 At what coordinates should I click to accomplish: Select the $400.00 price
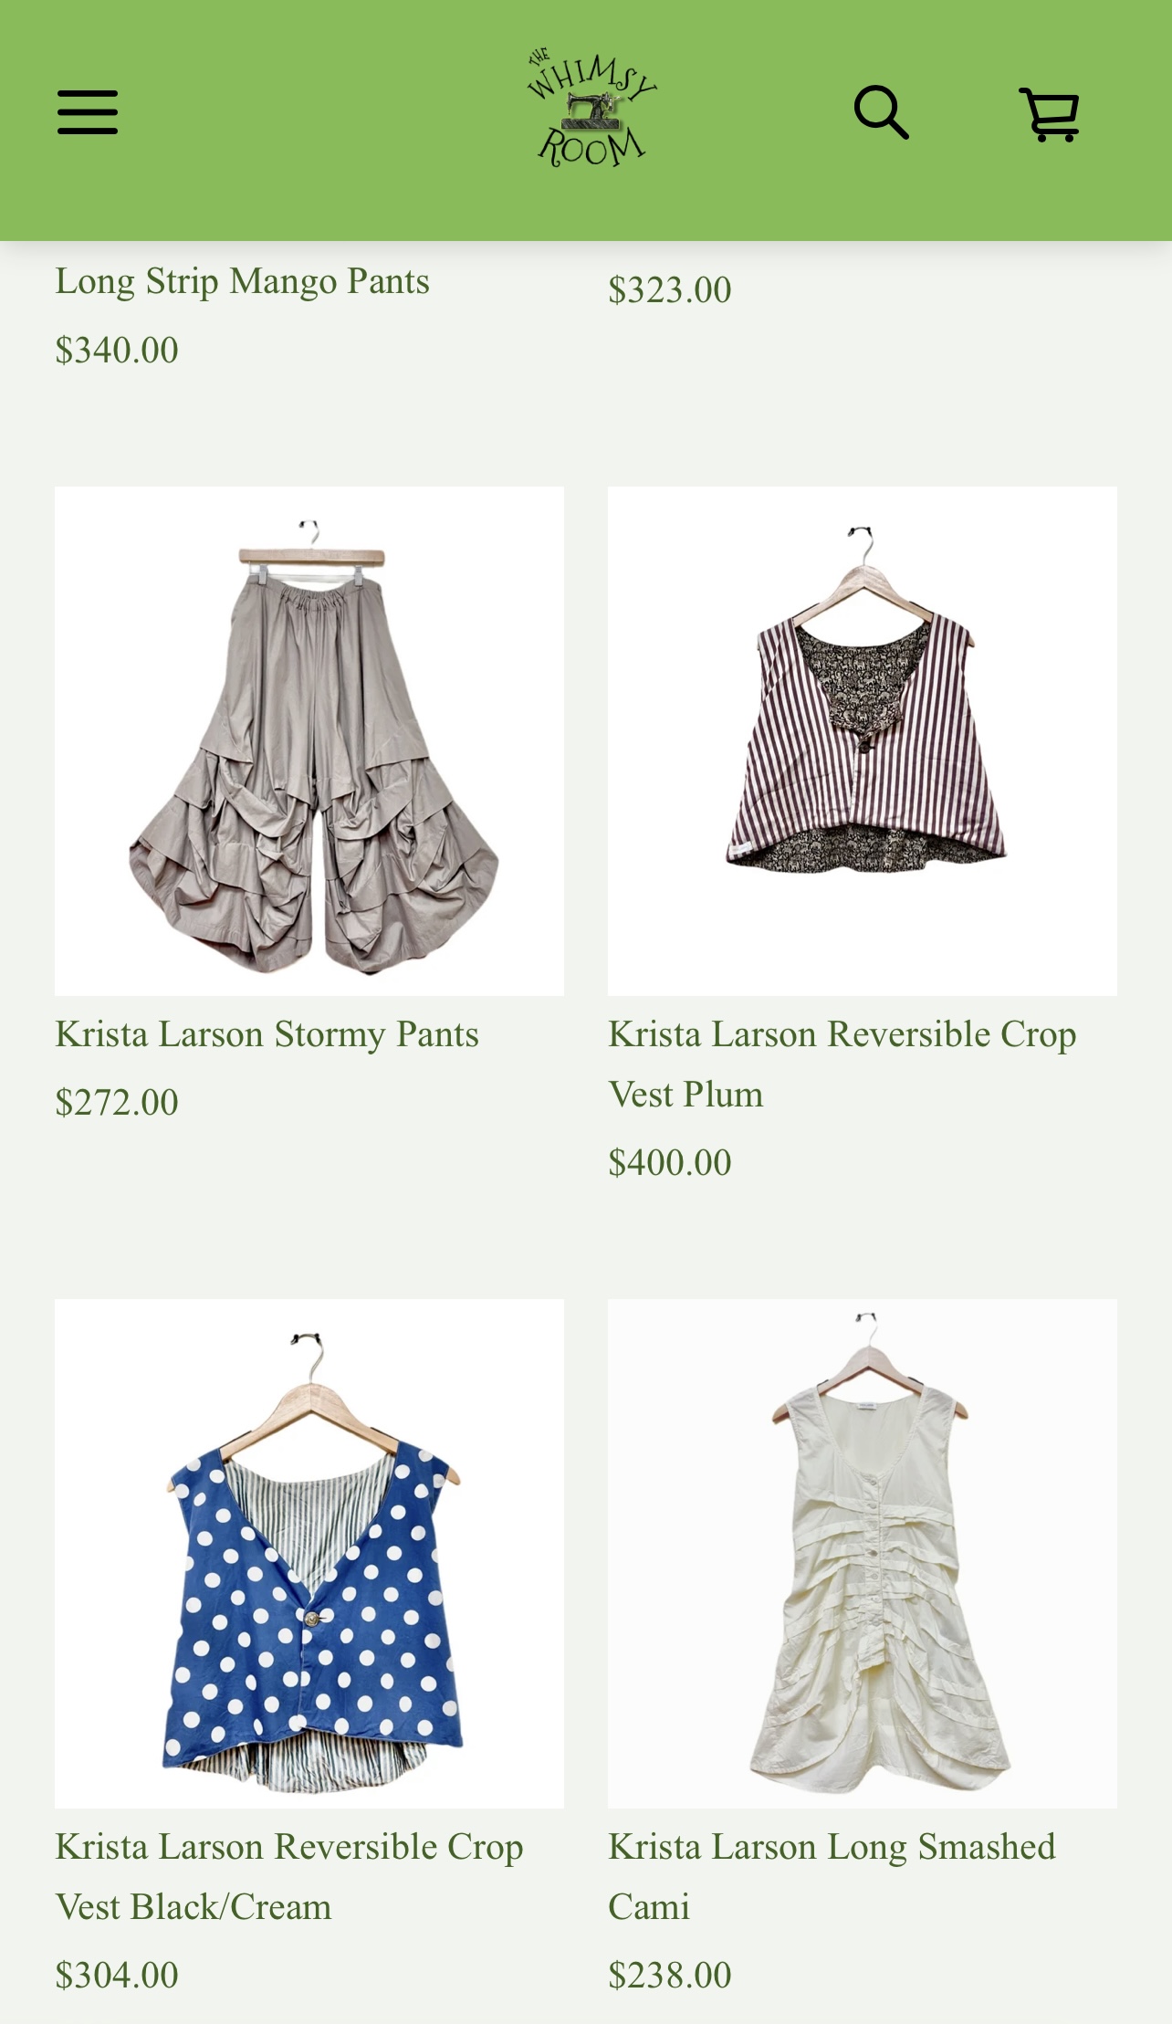670,1163
